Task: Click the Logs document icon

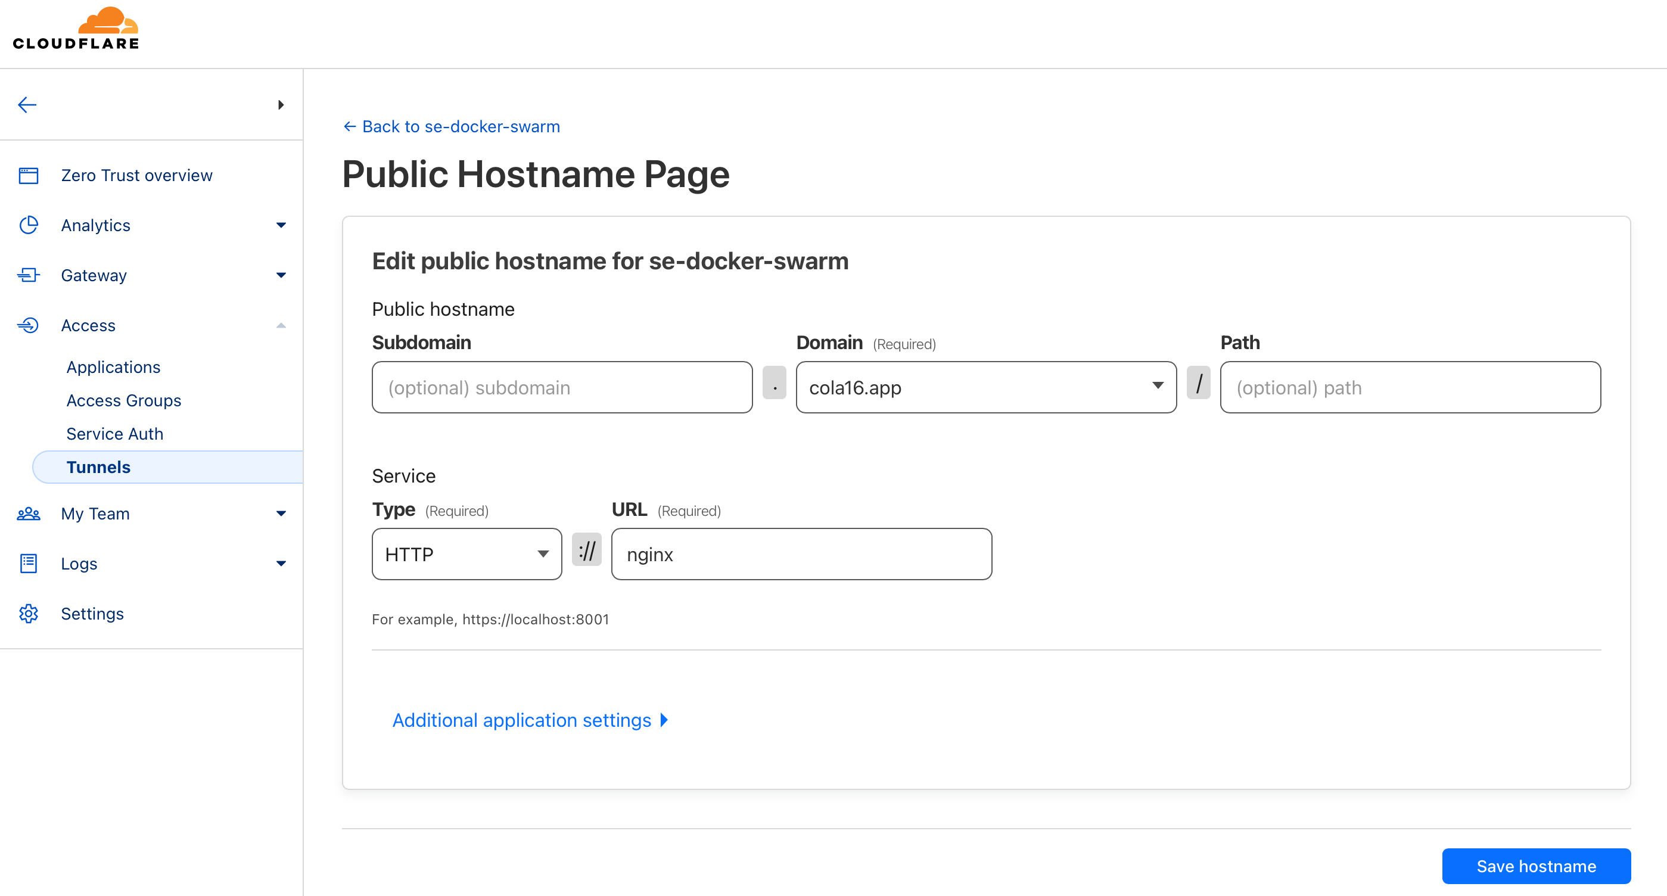Action: click(29, 564)
